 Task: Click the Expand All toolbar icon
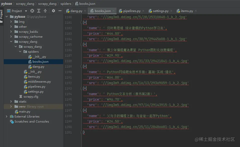click(39, 11)
